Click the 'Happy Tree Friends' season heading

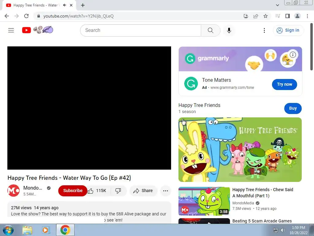[199, 105]
